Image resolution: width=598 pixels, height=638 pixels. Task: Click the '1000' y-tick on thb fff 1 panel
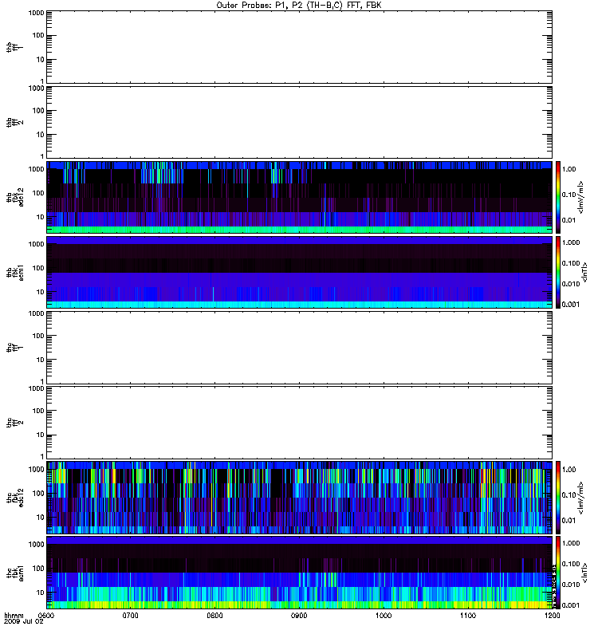36,13
